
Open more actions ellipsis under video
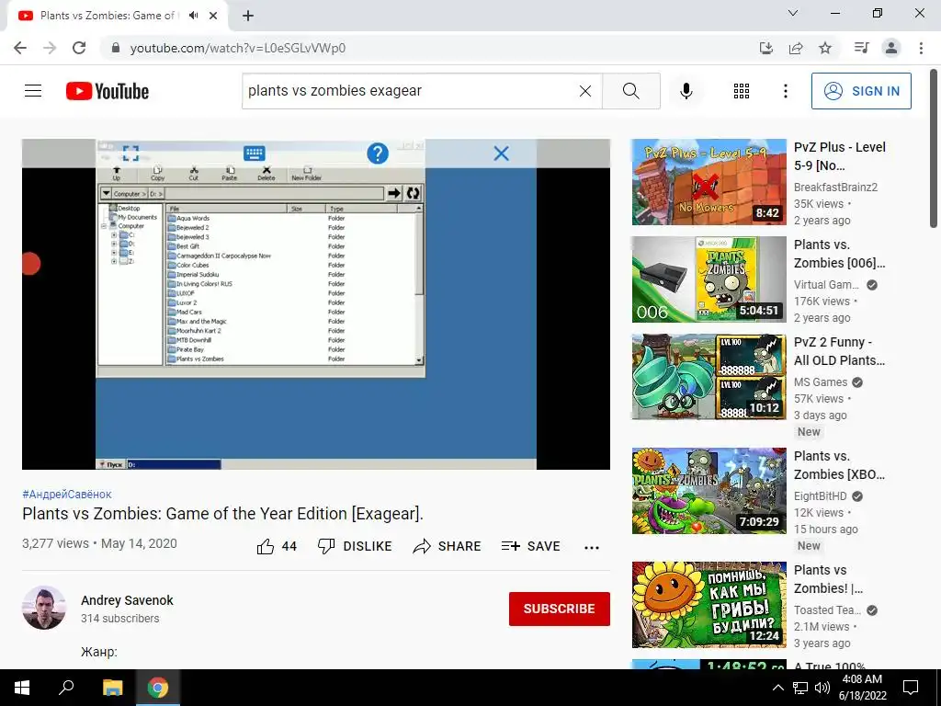[592, 547]
